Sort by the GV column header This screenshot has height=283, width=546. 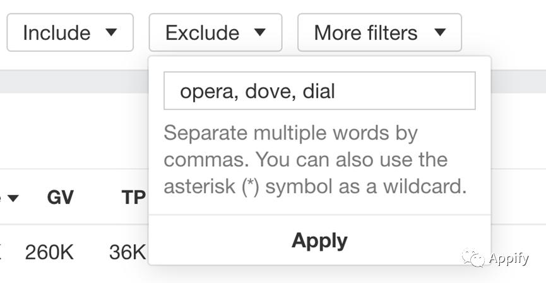(61, 198)
